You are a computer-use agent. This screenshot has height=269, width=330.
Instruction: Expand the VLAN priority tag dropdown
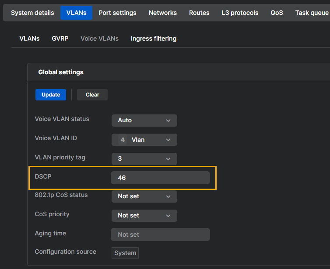144,159
